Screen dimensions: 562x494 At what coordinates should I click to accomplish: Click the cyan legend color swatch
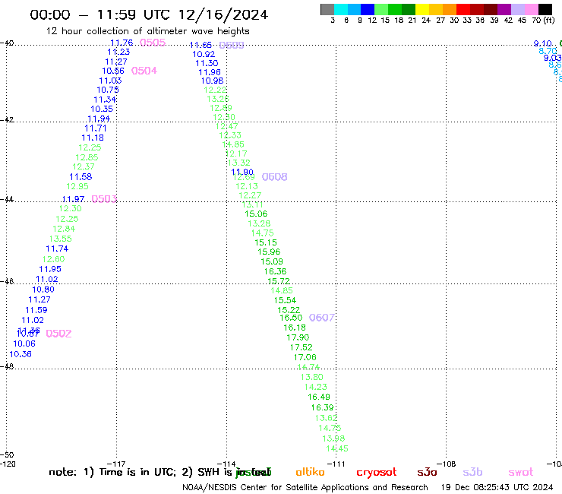(341, 9)
